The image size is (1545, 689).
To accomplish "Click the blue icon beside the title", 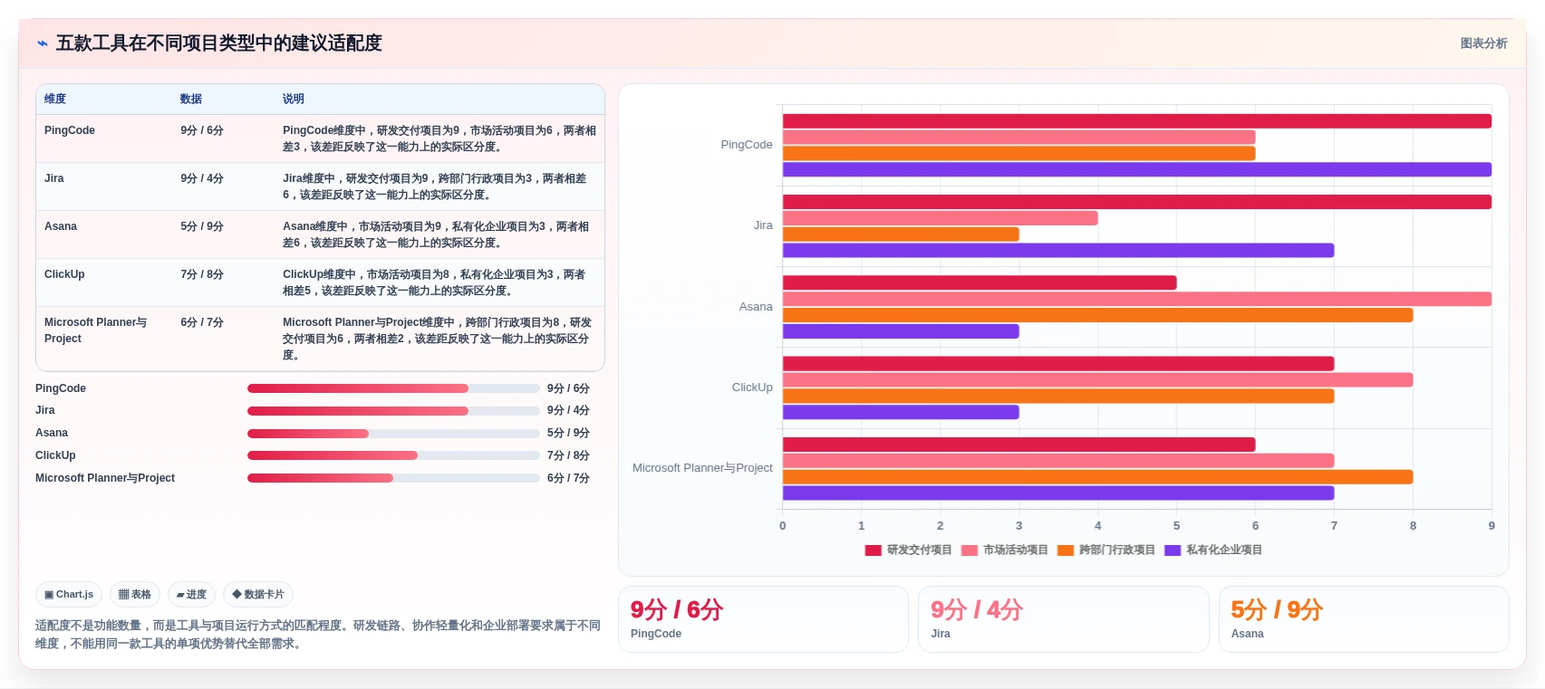I will click(43, 43).
